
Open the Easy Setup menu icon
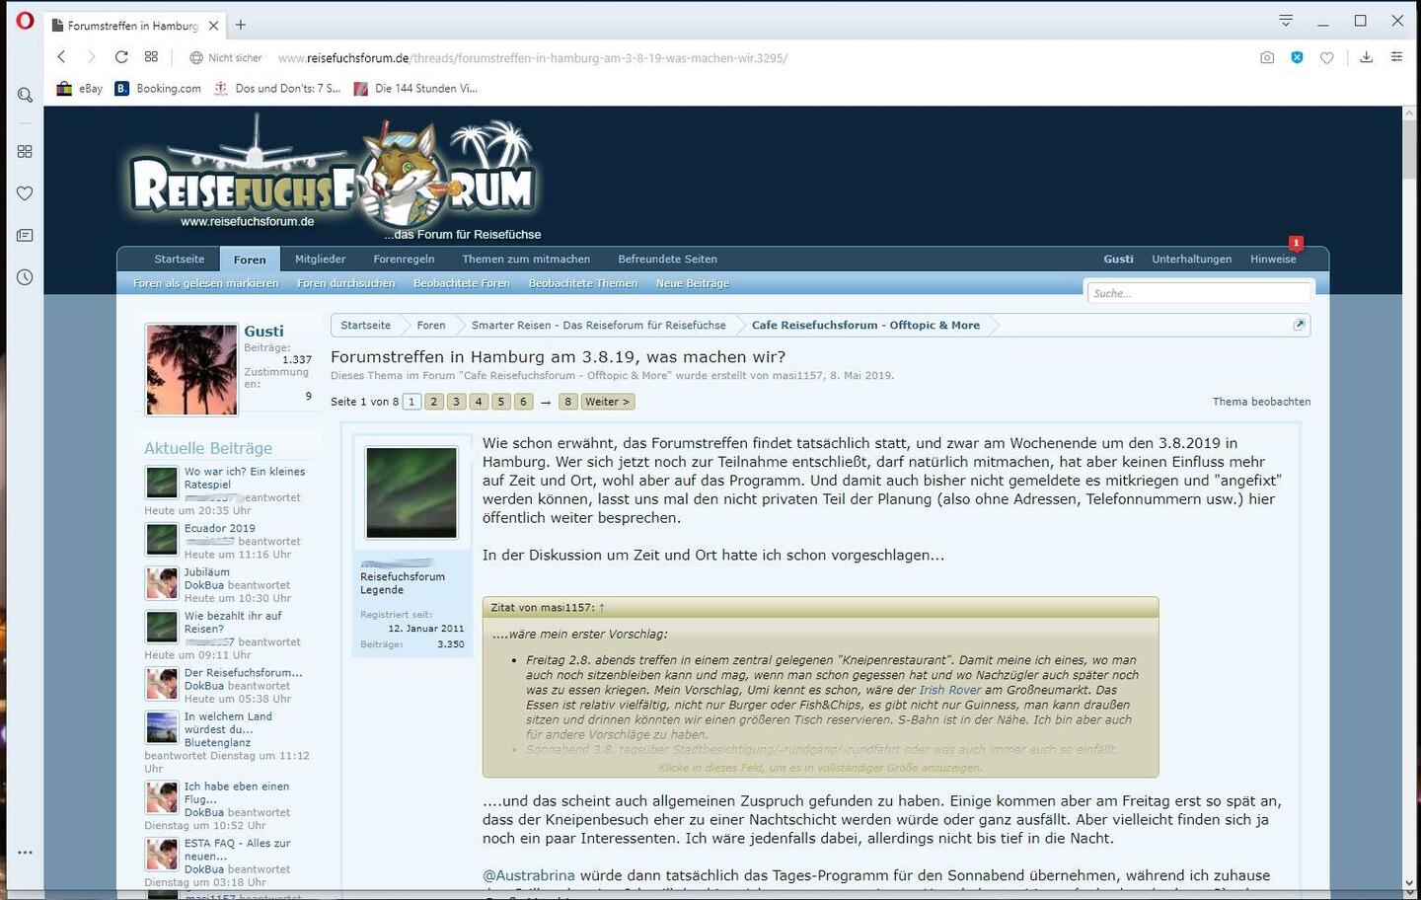tap(1396, 58)
